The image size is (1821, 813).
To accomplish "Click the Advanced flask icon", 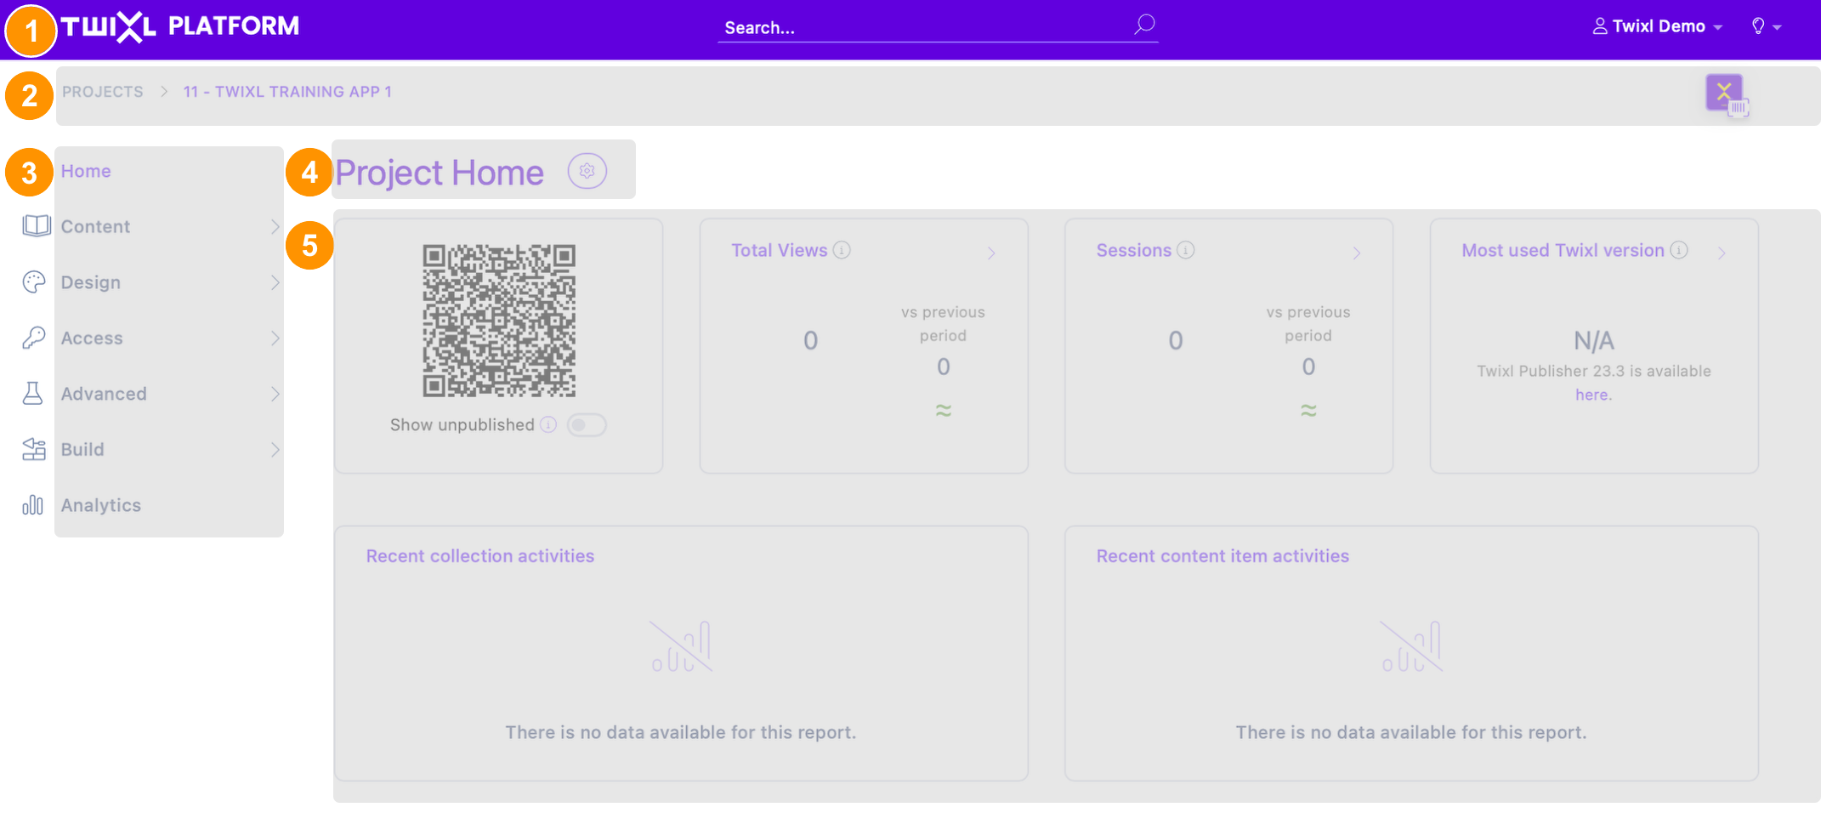I will 32,393.
